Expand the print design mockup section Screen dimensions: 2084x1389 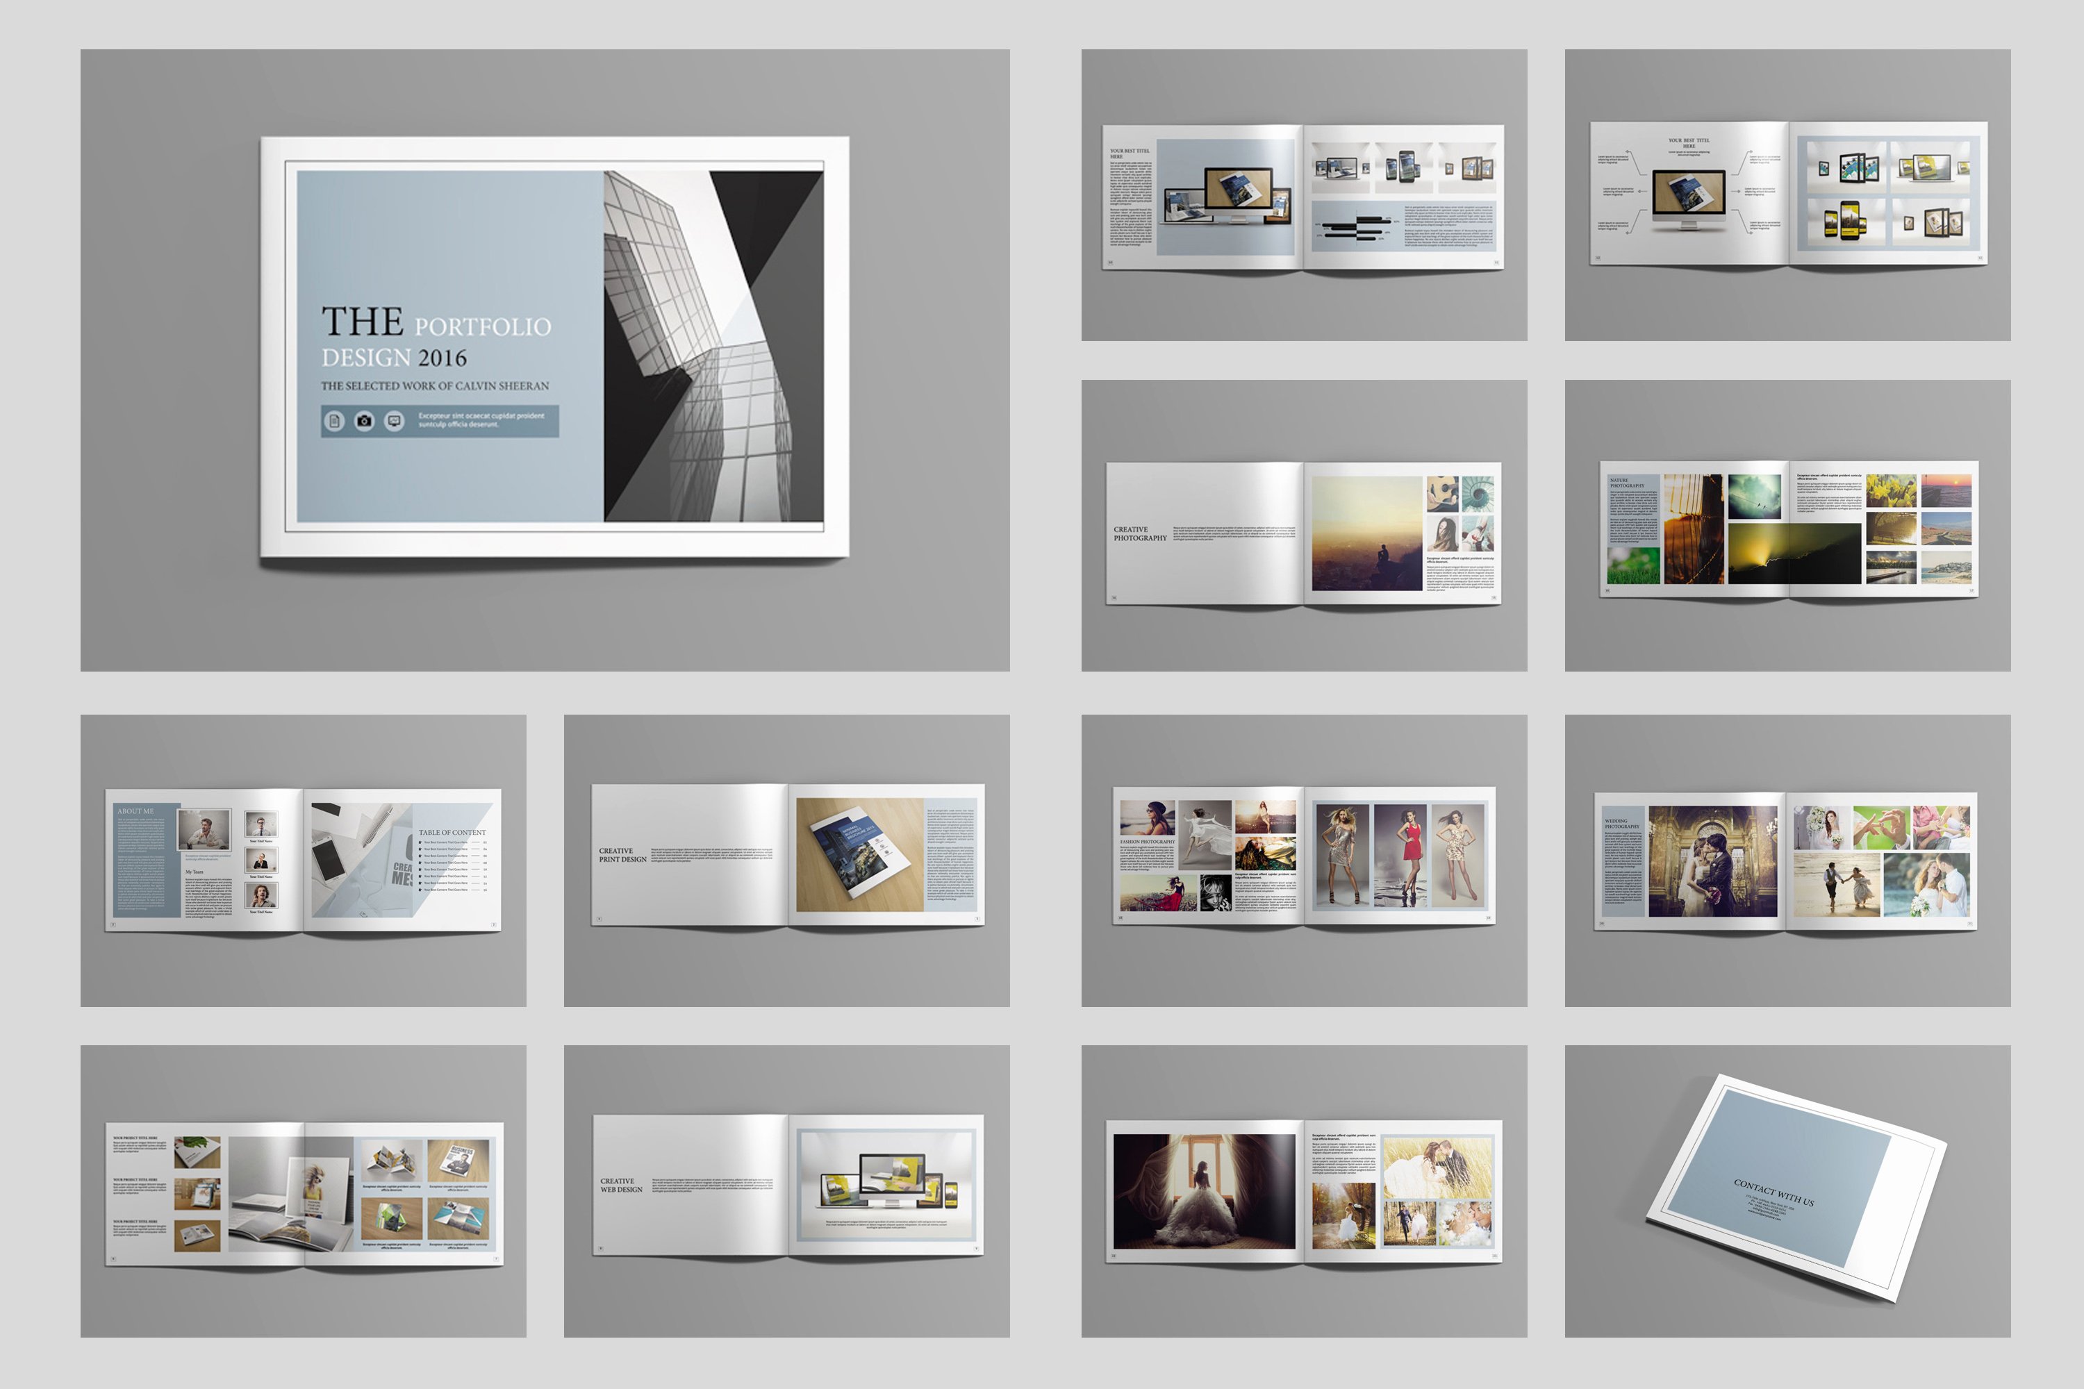[781, 857]
